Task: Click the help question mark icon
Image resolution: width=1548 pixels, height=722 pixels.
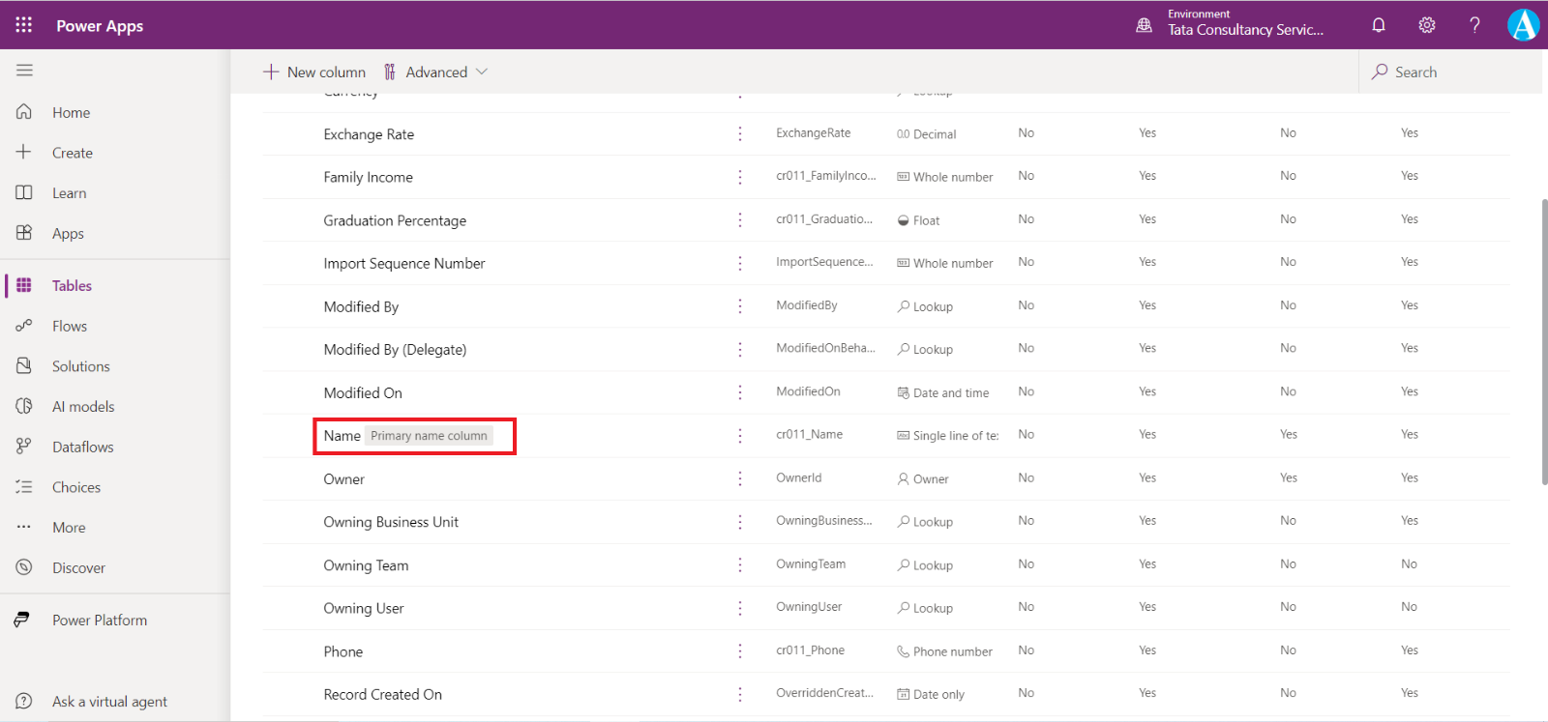Action: tap(1474, 25)
